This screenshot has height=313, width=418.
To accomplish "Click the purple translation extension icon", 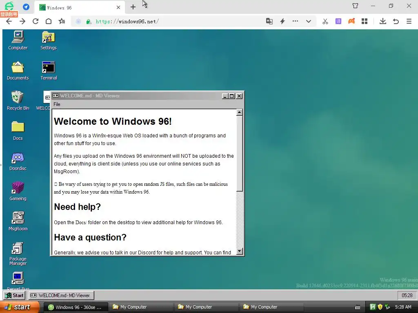I will pos(338,21).
